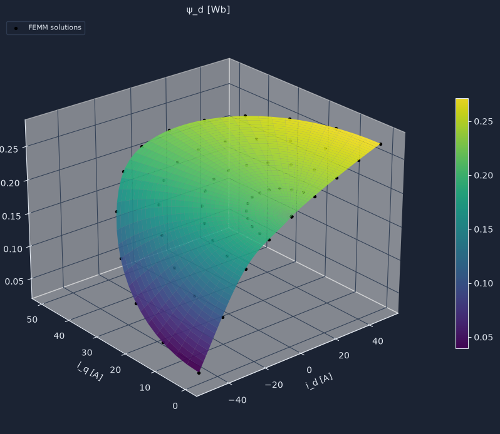Click the 0.25 tick label on the vertical z-axis
Image resolution: width=500 pixels, height=434 pixels.
(x=9, y=149)
